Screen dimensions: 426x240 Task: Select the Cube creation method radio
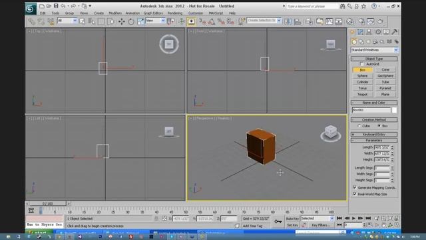click(359, 126)
